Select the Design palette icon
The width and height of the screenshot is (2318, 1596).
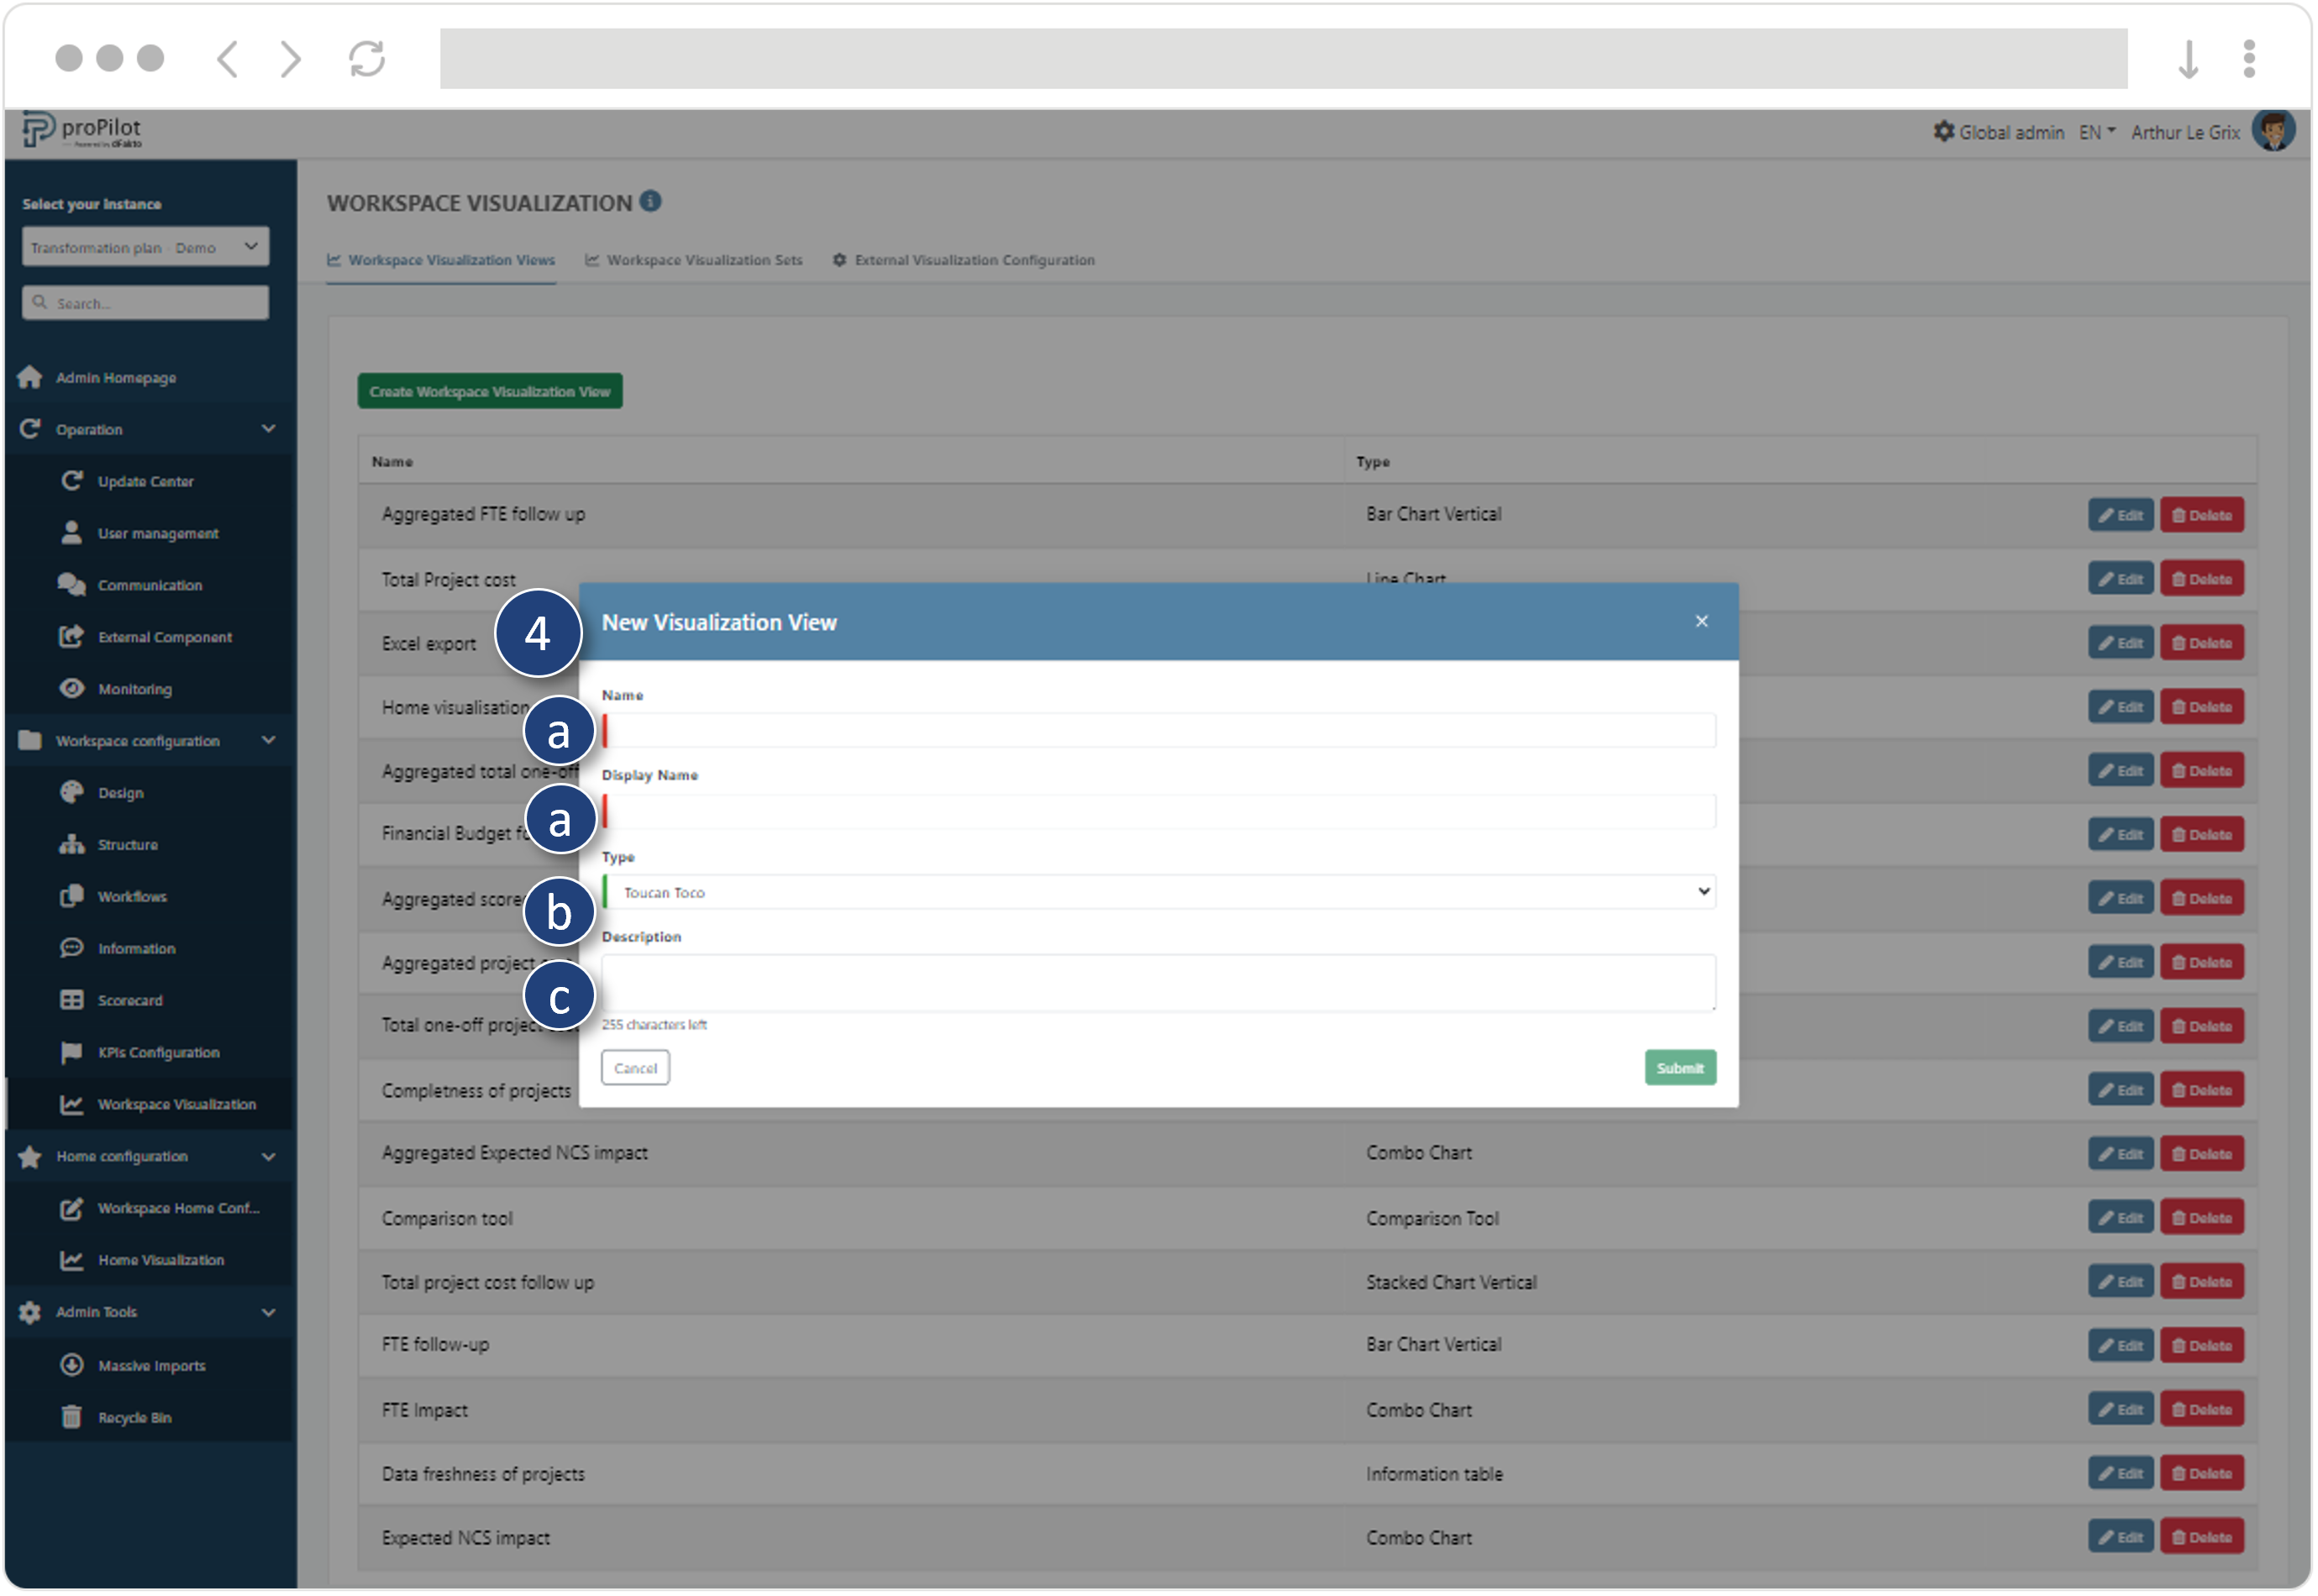click(71, 793)
